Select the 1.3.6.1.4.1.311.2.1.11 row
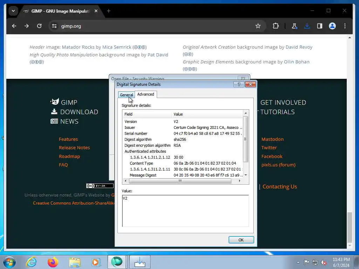359x269 pixels. point(183,169)
